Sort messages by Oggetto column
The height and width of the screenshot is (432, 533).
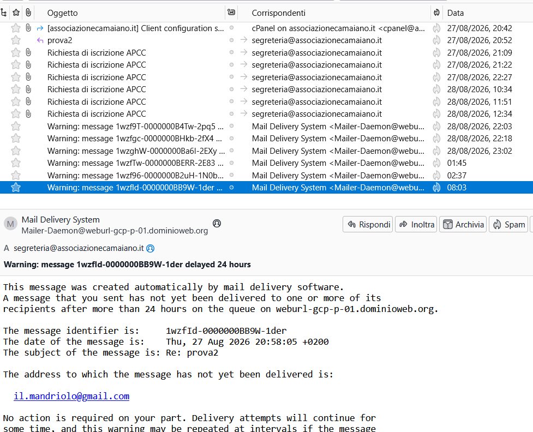63,13
